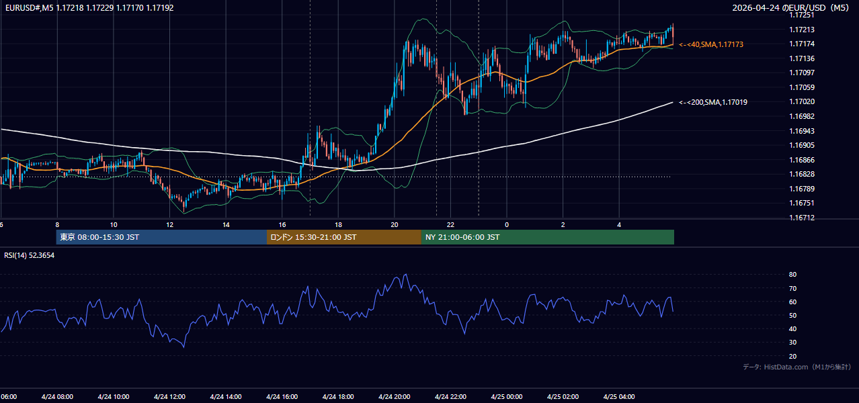Click the Tokyo 08:00-15:30 JST session bar

[x=162, y=237]
